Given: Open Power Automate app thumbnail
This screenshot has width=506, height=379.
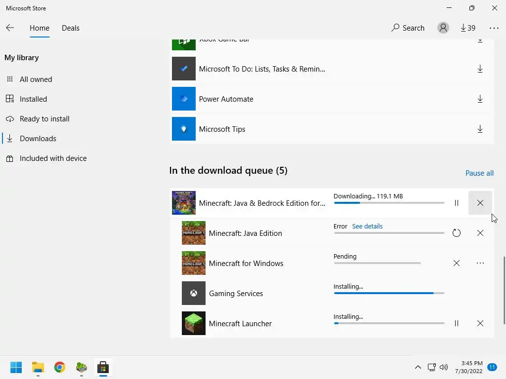Looking at the screenshot, I should tap(184, 99).
